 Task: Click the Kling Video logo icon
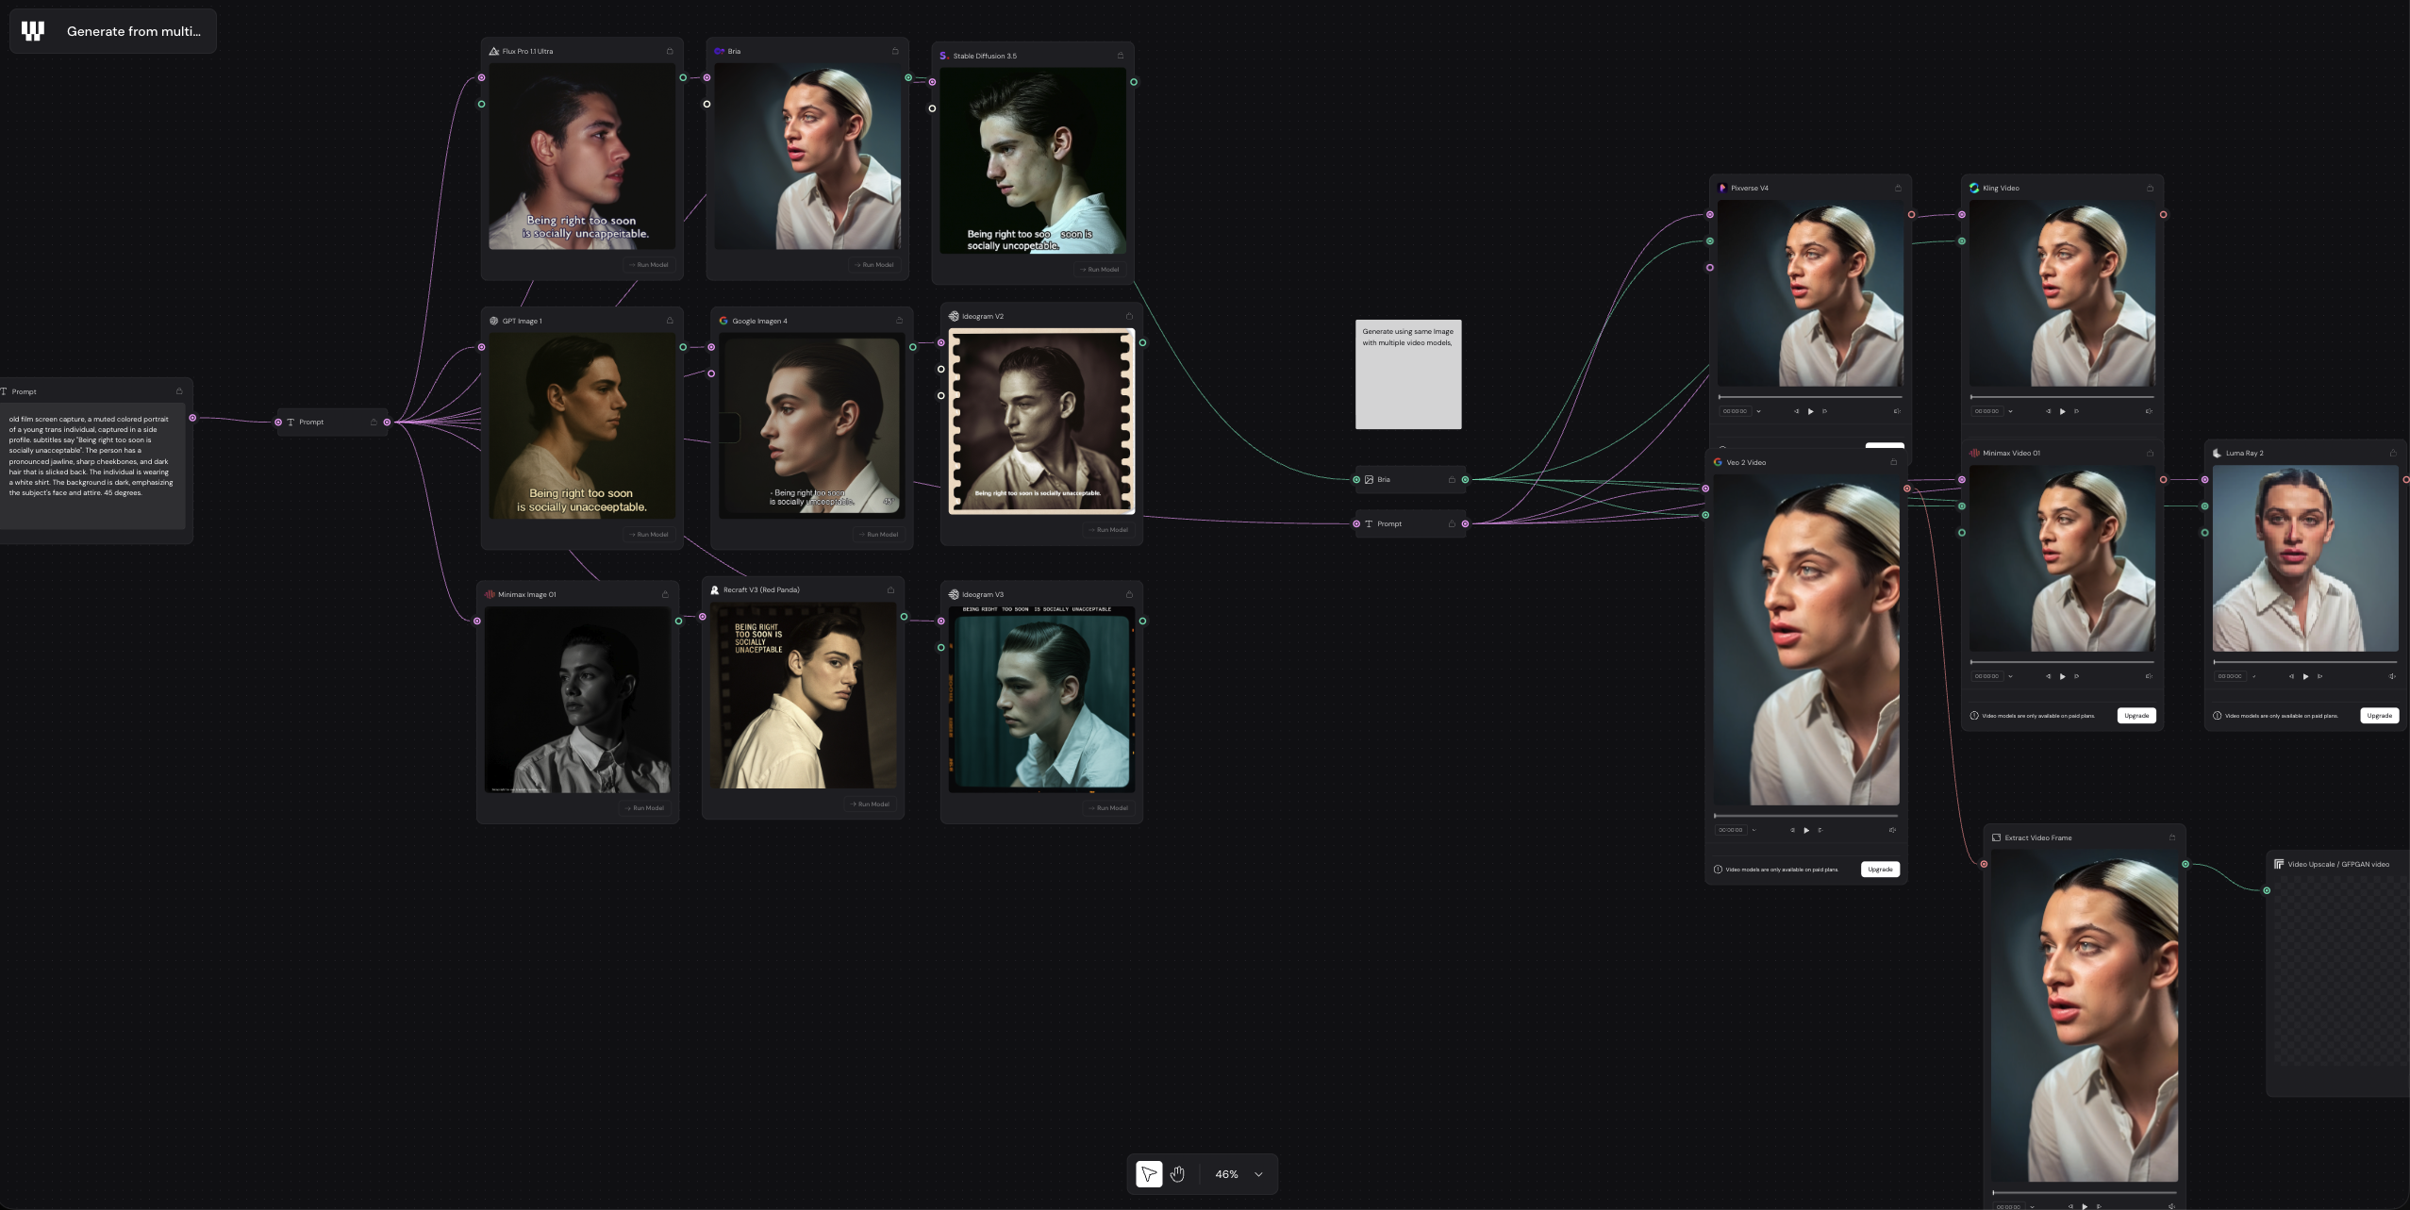point(1974,188)
